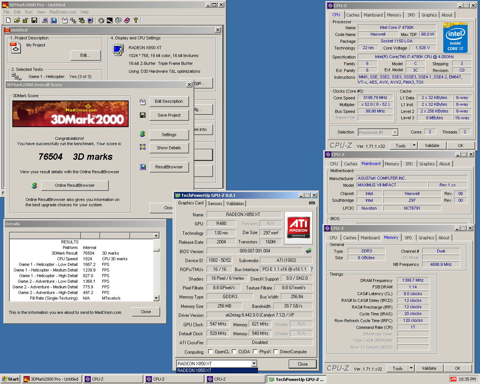The width and height of the screenshot is (480, 384).
Task: Open the Sensors tab in GPU-Z
Action: [215, 204]
